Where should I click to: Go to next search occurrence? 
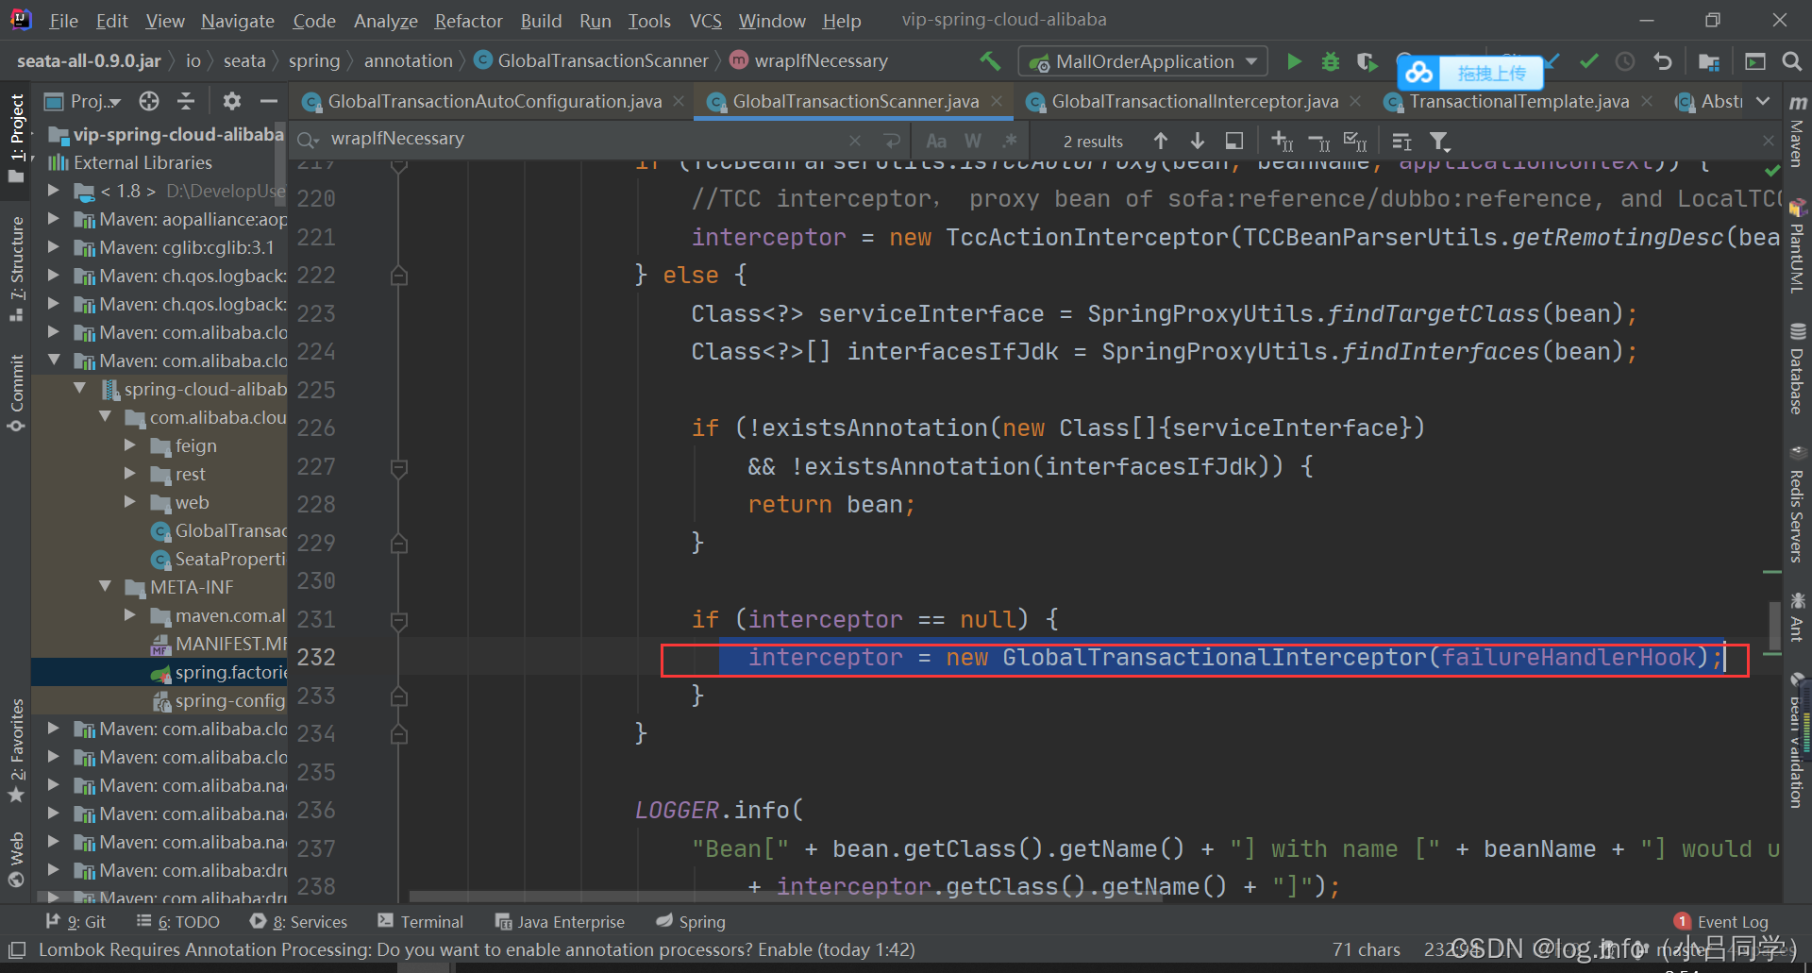(1197, 141)
